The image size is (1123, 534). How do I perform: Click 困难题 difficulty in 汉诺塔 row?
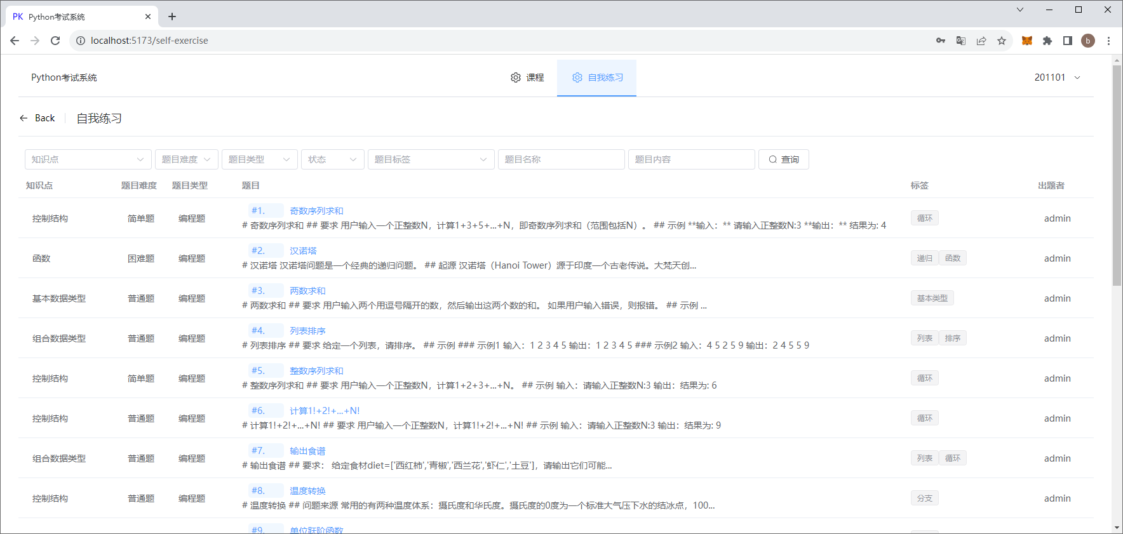[141, 258]
